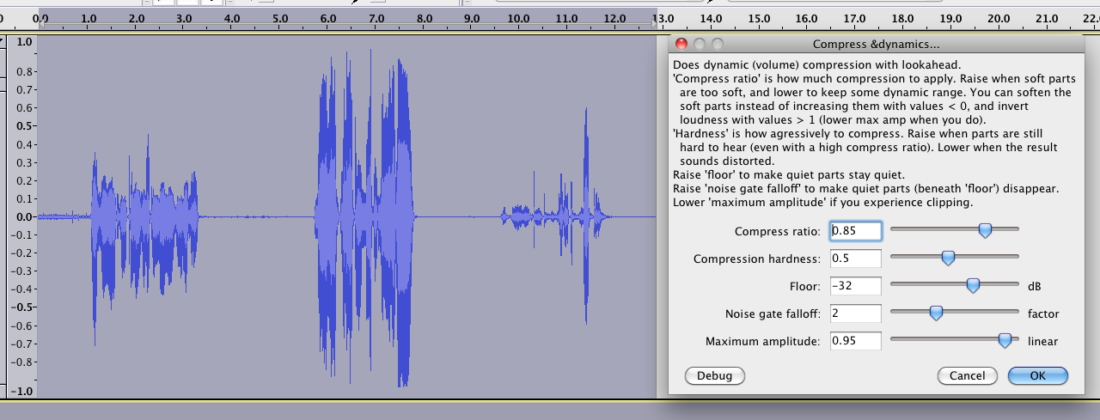The width and height of the screenshot is (1100, 420).
Task: Click the Noise gate falloff slider handle
Action: coord(936,313)
